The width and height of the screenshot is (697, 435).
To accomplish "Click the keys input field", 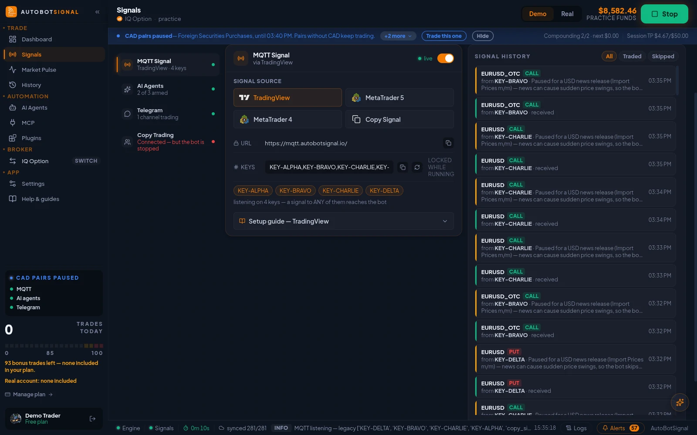I will pyautogui.click(x=329, y=167).
